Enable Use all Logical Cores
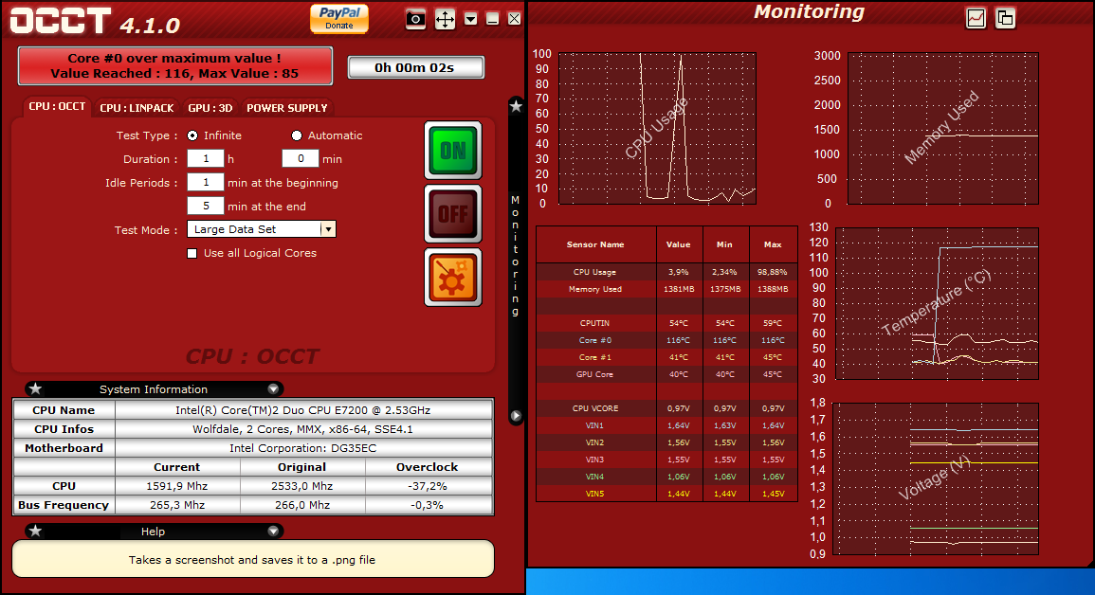Screen dimensions: 1095x595 192,253
